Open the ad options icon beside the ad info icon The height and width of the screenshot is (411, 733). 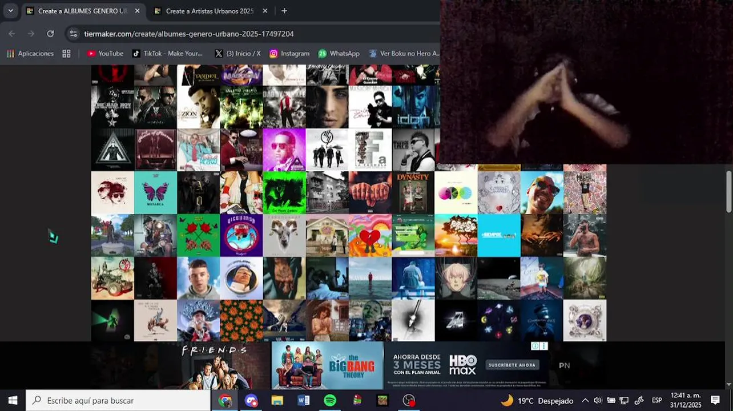[544, 346]
